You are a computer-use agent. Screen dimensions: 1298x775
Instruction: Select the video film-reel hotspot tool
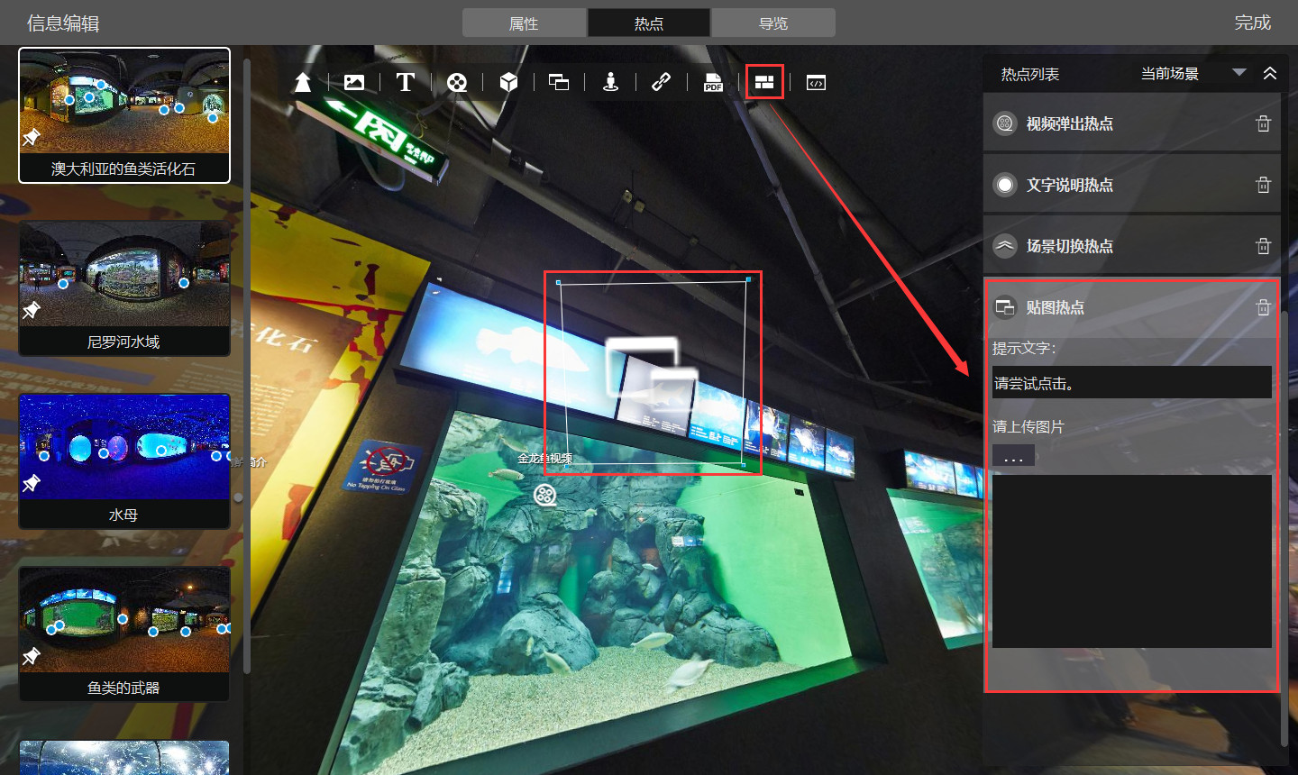(x=457, y=83)
